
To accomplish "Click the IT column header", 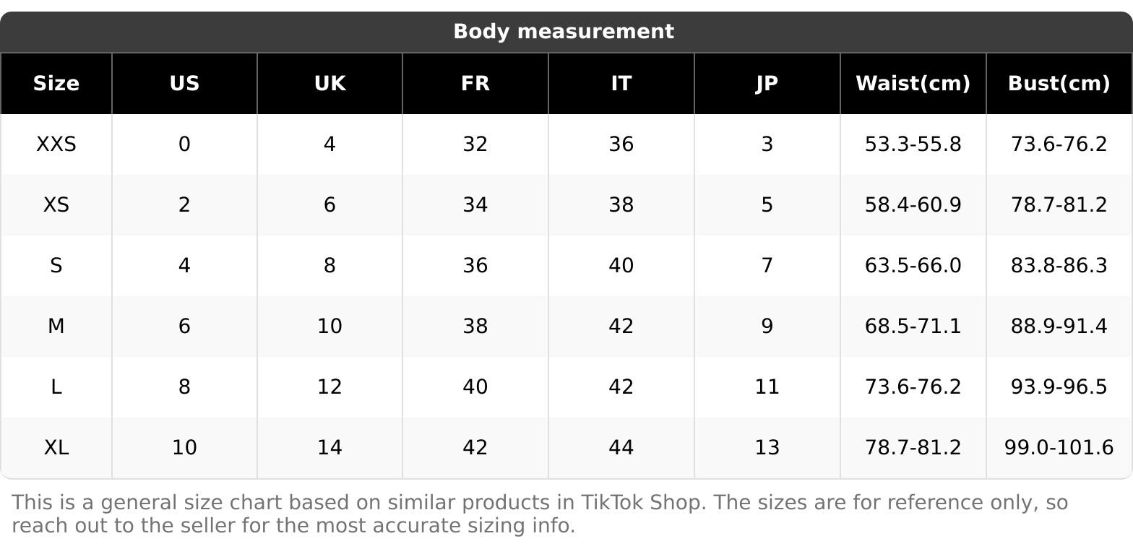I will click(621, 84).
